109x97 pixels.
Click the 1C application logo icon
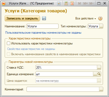pyautogui.click(x=4, y=3)
